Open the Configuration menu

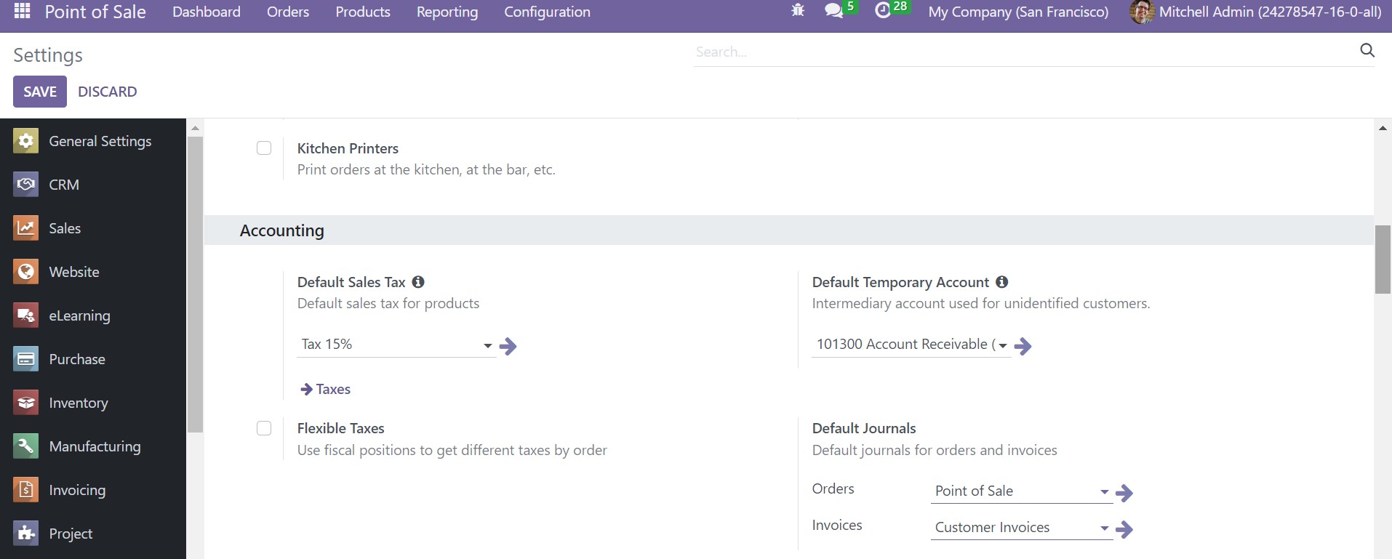click(x=547, y=12)
